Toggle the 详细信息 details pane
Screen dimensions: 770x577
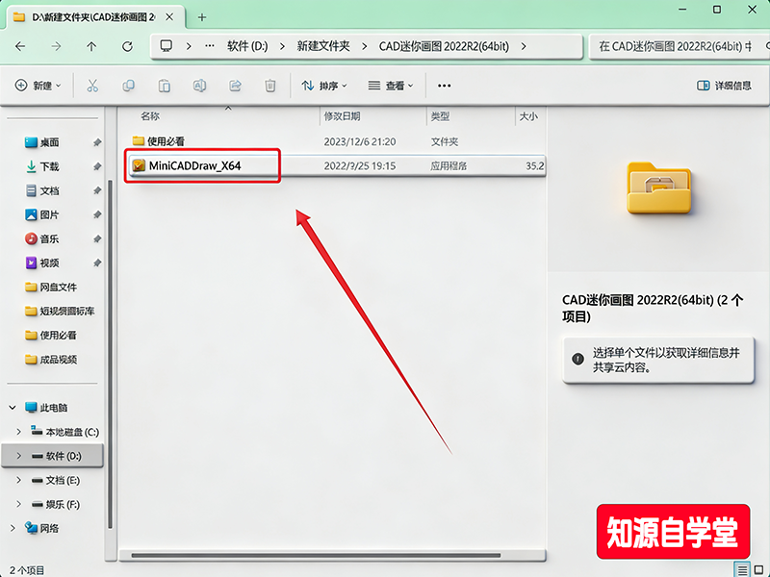pyautogui.click(x=723, y=86)
